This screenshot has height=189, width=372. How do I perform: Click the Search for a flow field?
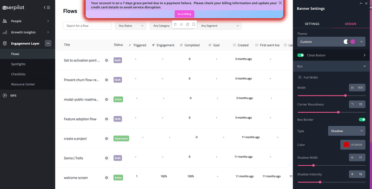pos(87,26)
